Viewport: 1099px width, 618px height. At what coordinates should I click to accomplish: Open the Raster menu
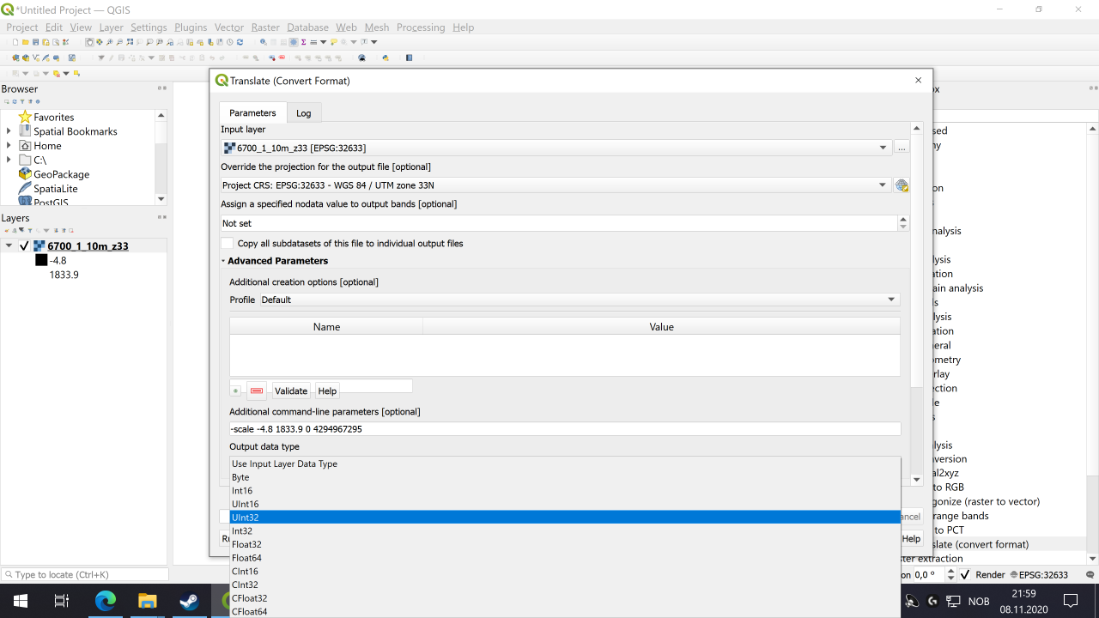tap(265, 27)
